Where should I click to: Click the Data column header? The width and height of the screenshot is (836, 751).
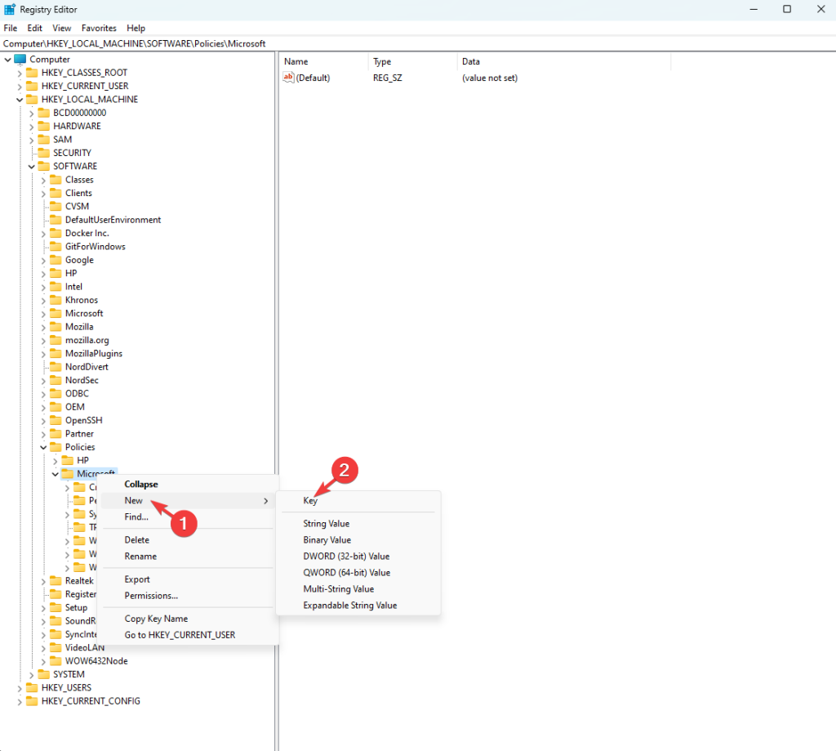(x=564, y=61)
